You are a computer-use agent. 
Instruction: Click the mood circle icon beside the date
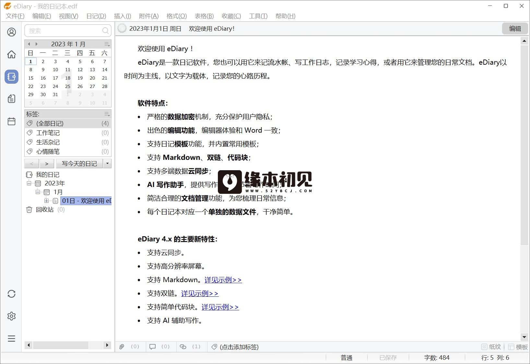click(122, 28)
